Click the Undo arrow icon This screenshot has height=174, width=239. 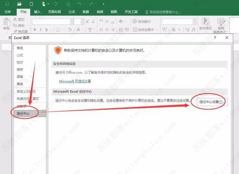(79, 4)
